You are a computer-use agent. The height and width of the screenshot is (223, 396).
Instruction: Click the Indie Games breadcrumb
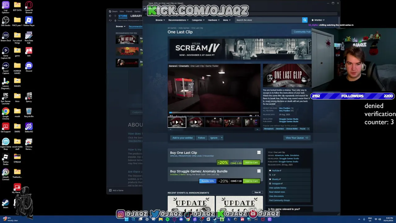[x=184, y=28]
